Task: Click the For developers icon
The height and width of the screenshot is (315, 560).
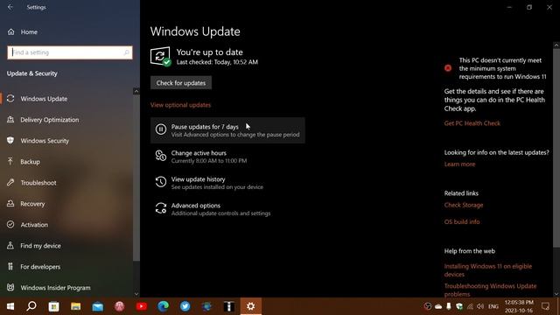Action: pos(10,266)
